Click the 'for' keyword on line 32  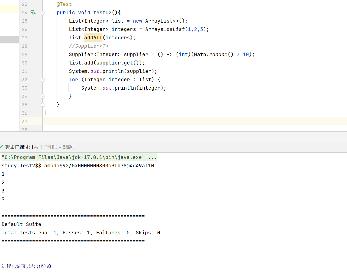[x=73, y=79]
